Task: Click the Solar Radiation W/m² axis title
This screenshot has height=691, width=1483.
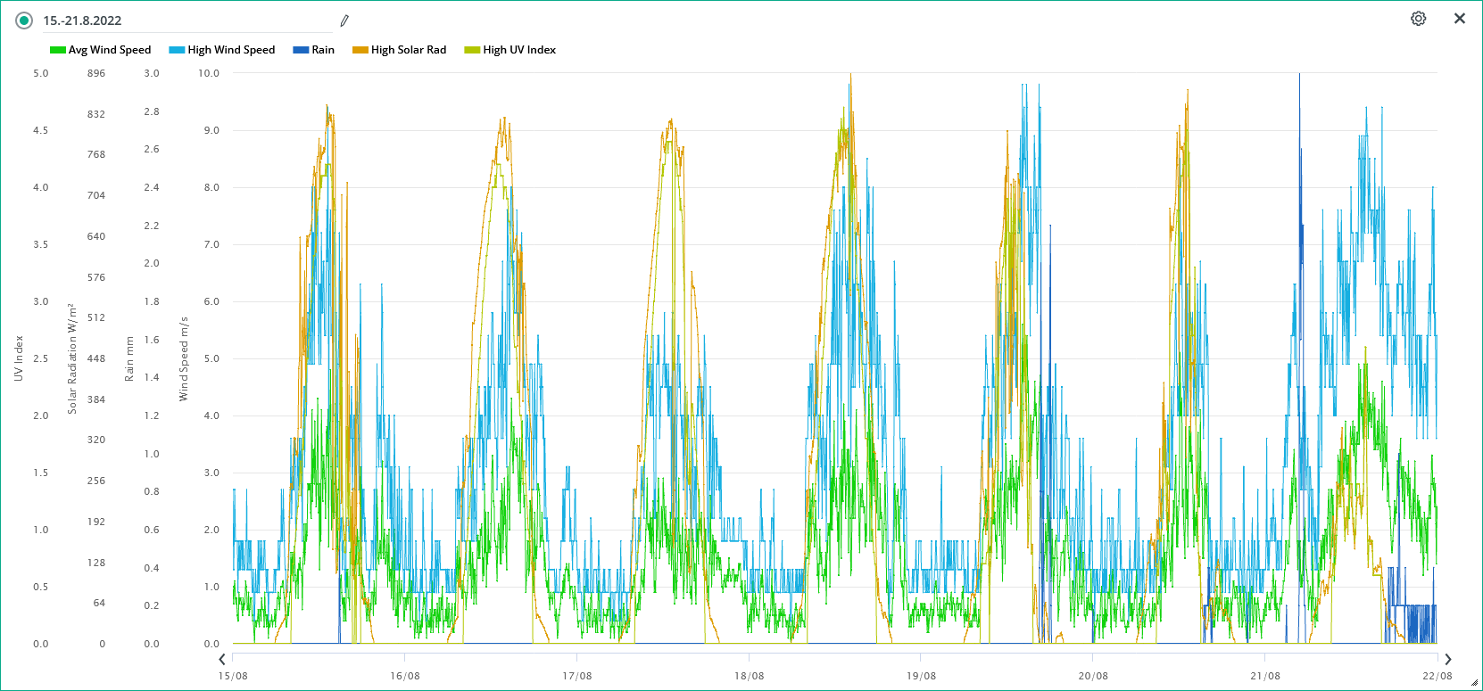Action: (72, 358)
